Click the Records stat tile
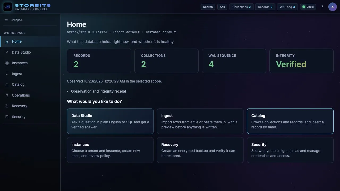 (x=99, y=61)
